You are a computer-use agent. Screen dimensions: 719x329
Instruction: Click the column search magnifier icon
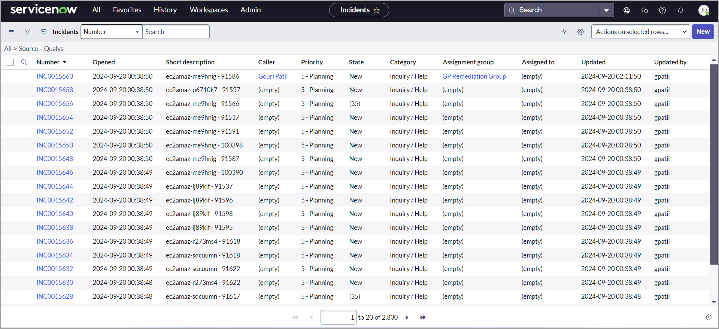tap(24, 62)
